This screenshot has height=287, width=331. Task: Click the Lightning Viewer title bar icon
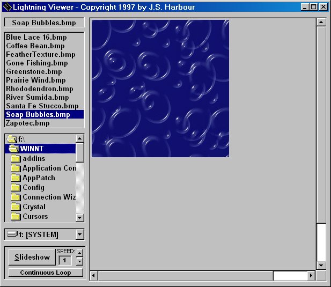6,7
